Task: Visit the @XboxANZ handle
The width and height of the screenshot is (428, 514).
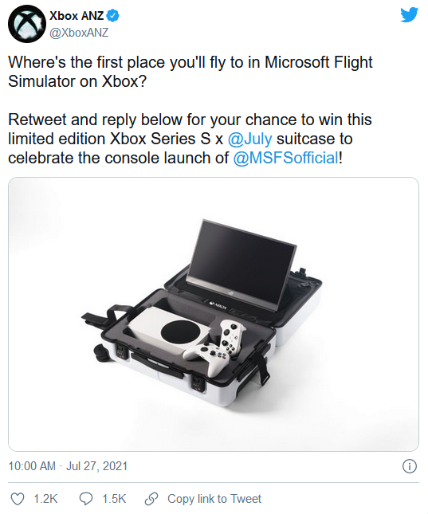Action: point(79,33)
